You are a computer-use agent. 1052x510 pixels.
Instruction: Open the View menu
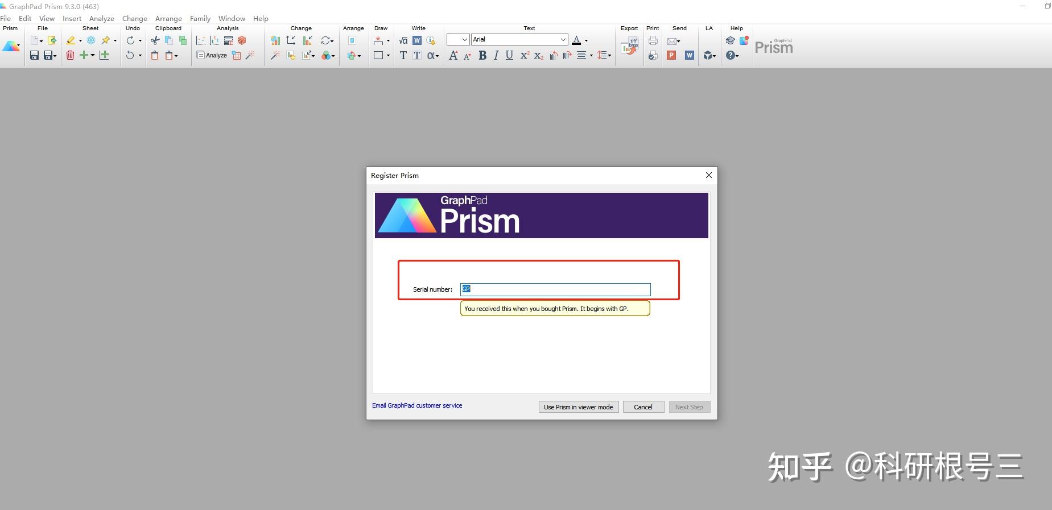pyautogui.click(x=47, y=18)
